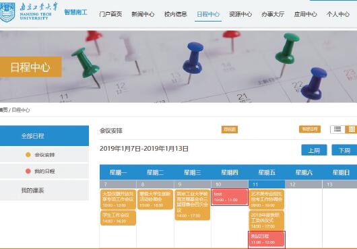
Task: Click the orange 新建日程 button
Action: click(310, 129)
